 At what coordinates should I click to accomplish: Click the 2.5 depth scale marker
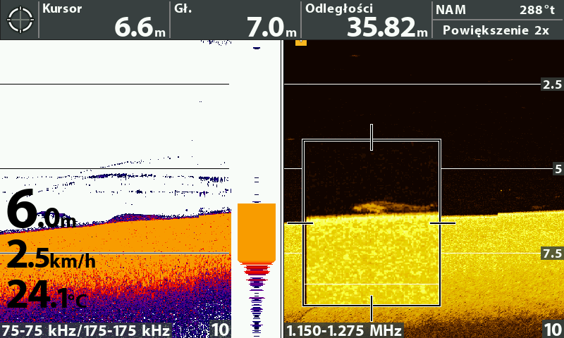click(551, 84)
